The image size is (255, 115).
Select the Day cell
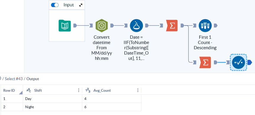pos(53,98)
